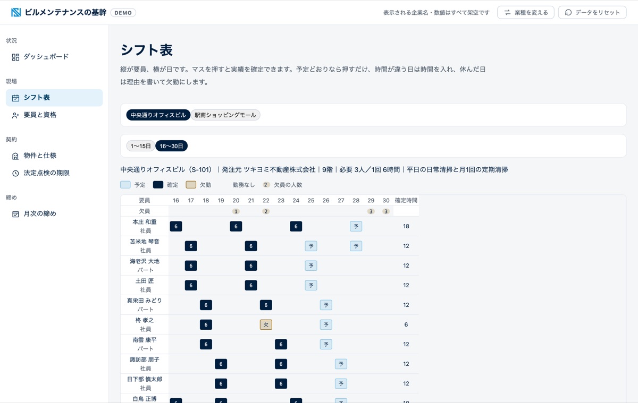Viewport: 638px width, 403px height.
Task: Open 本庄 和重's confirmed cell on day 20
Action: (236, 226)
